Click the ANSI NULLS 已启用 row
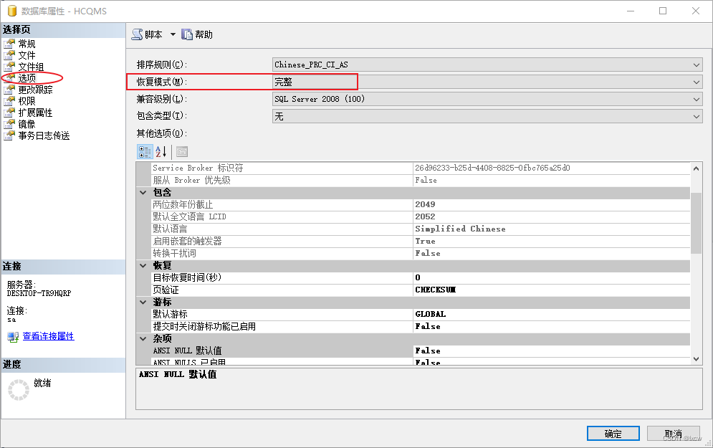 click(x=421, y=362)
